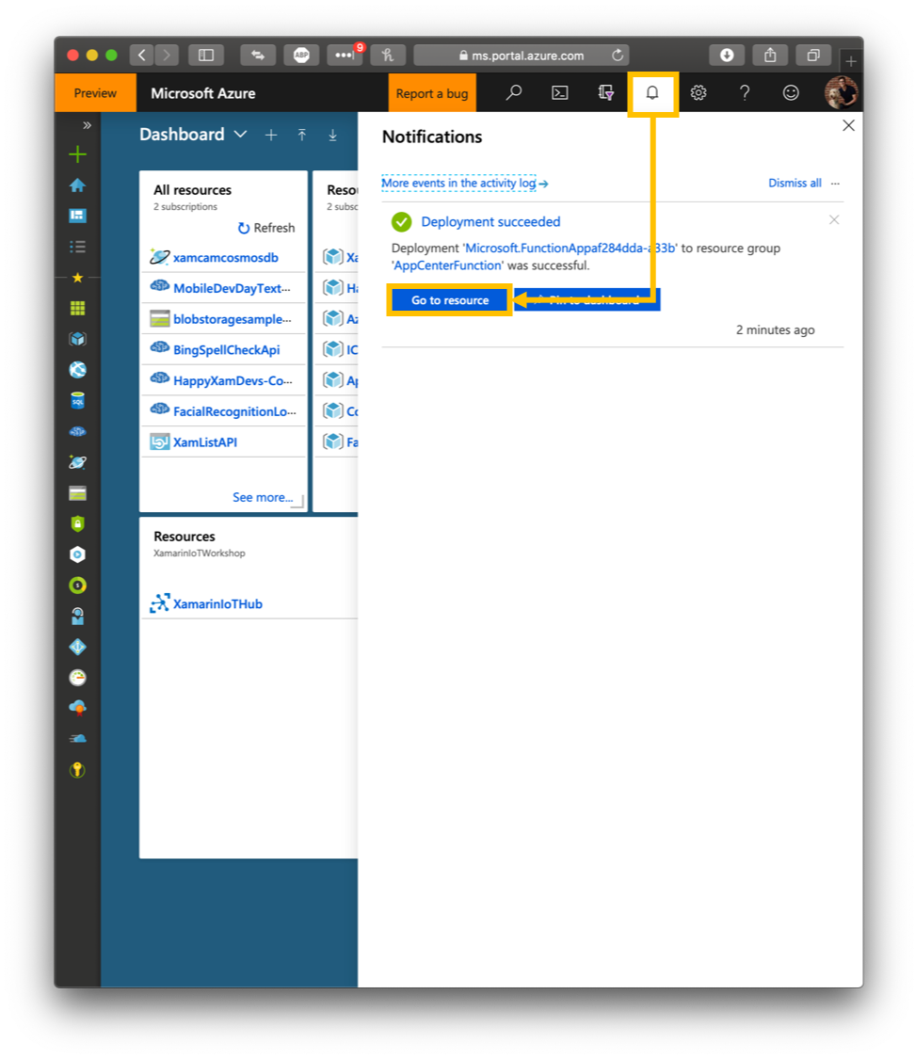Open All services list icon in sidebar

tap(77, 247)
